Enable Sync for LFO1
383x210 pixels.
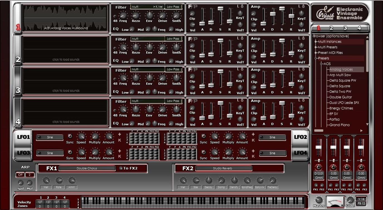[70, 136]
